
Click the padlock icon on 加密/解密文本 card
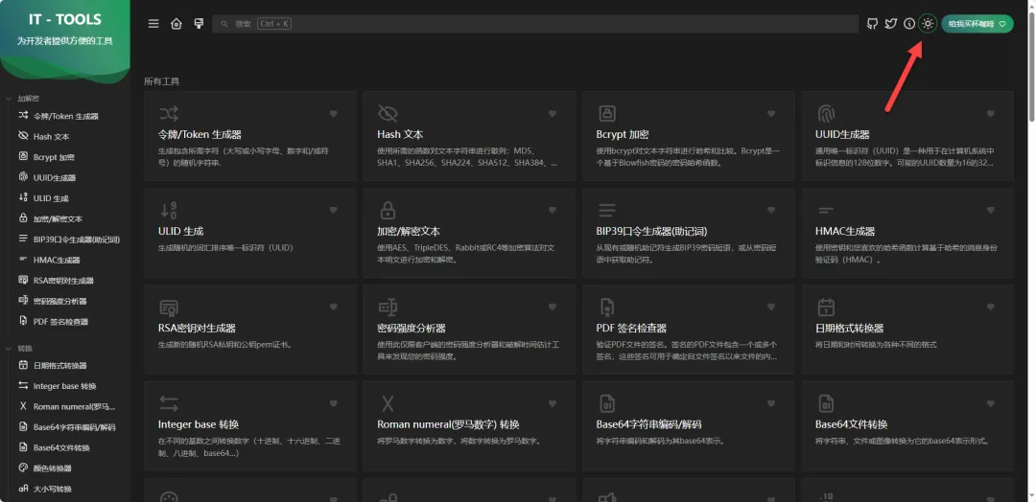tap(388, 211)
